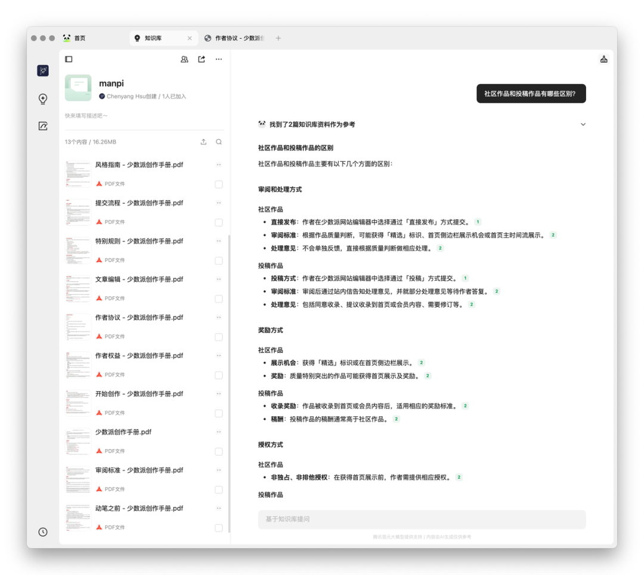The width and height of the screenshot is (644, 575).
Task: Collapse the 找到了2篇知识库资料 reference chevron
Action: tap(583, 124)
